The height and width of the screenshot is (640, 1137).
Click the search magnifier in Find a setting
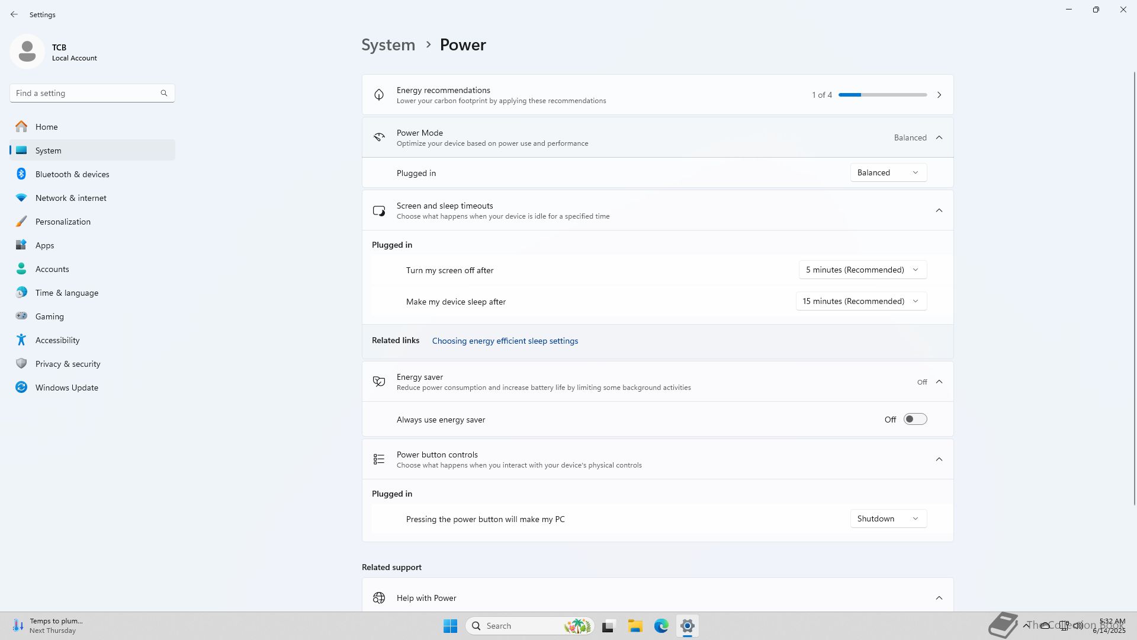164,93
